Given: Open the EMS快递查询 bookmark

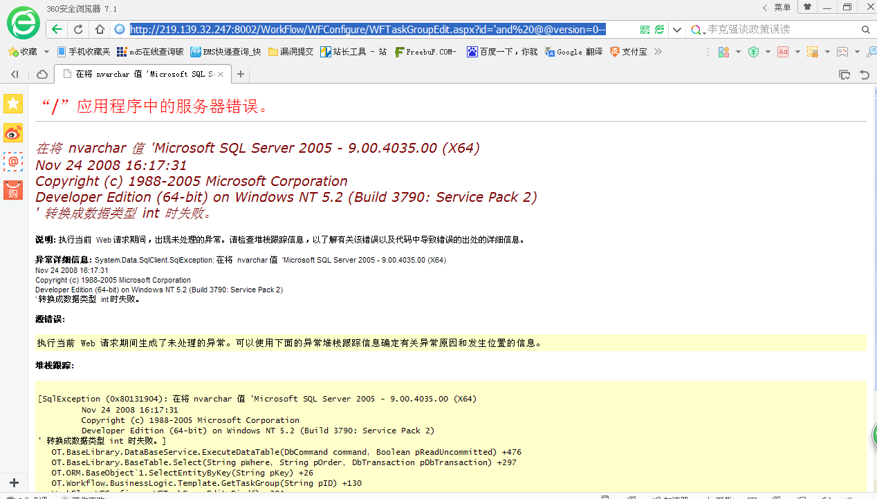Looking at the screenshot, I should (x=225, y=52).
